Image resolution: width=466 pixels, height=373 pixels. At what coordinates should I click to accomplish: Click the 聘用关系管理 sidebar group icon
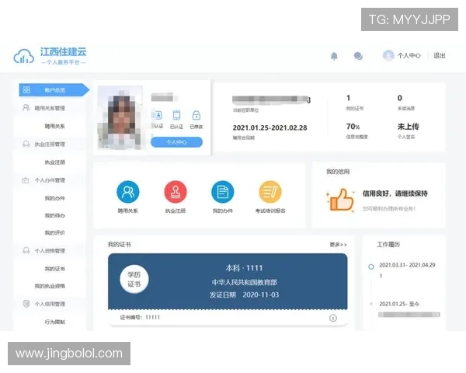click(x=26, y=108)
